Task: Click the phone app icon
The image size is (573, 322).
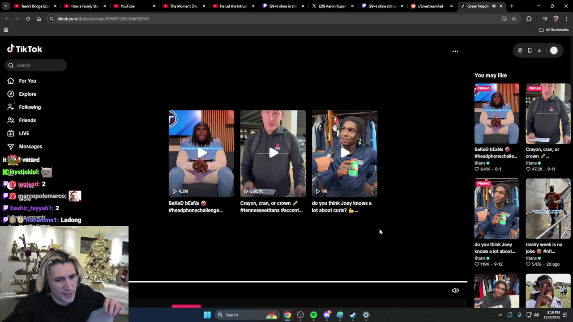Action: (530, 51)
